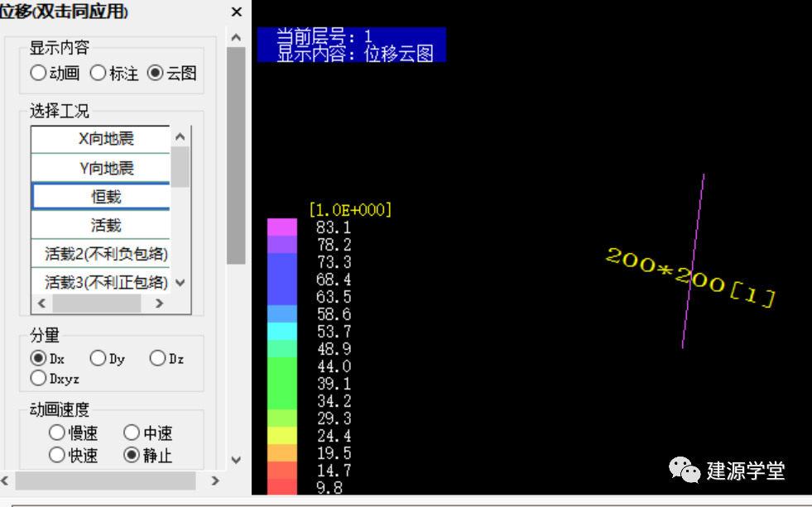Set animation speed to 快速
Screen dimensions: 812x507
click(56, 455)
